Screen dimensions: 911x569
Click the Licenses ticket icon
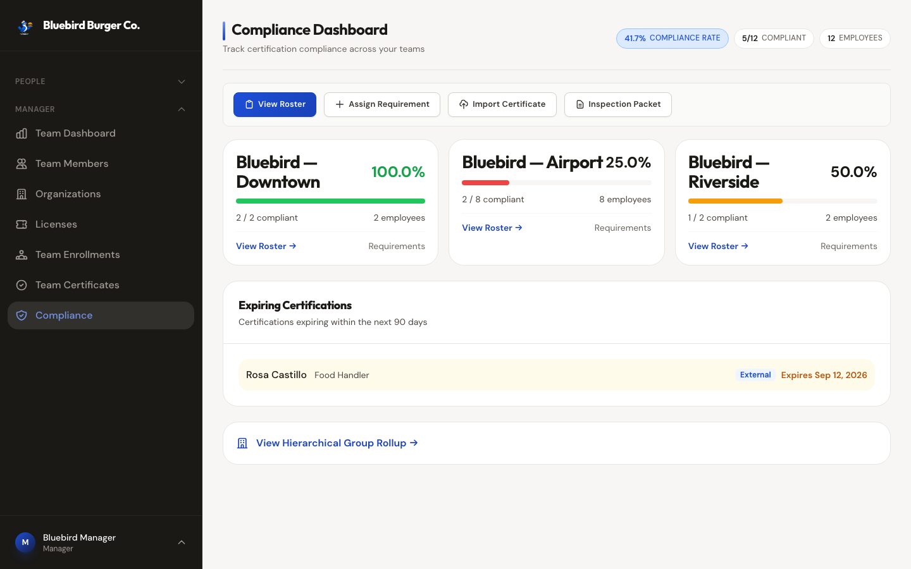pos(22,224)
